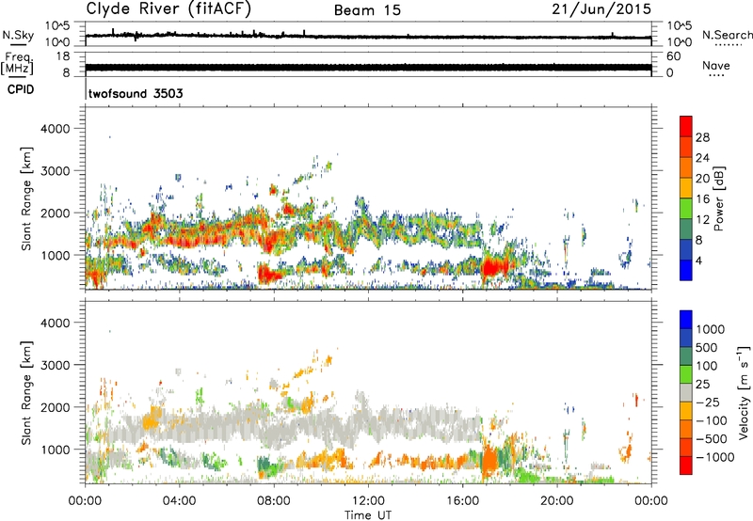753x521 pixels.
Task: Click the '08:00' time axis tick label
Action: pyautogui.click(x=273, y=501)
